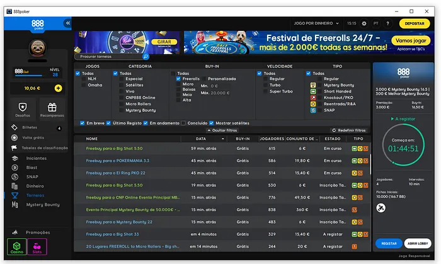Click the 888poker logo in sidebar
The image size is (441, 264).
38,25
